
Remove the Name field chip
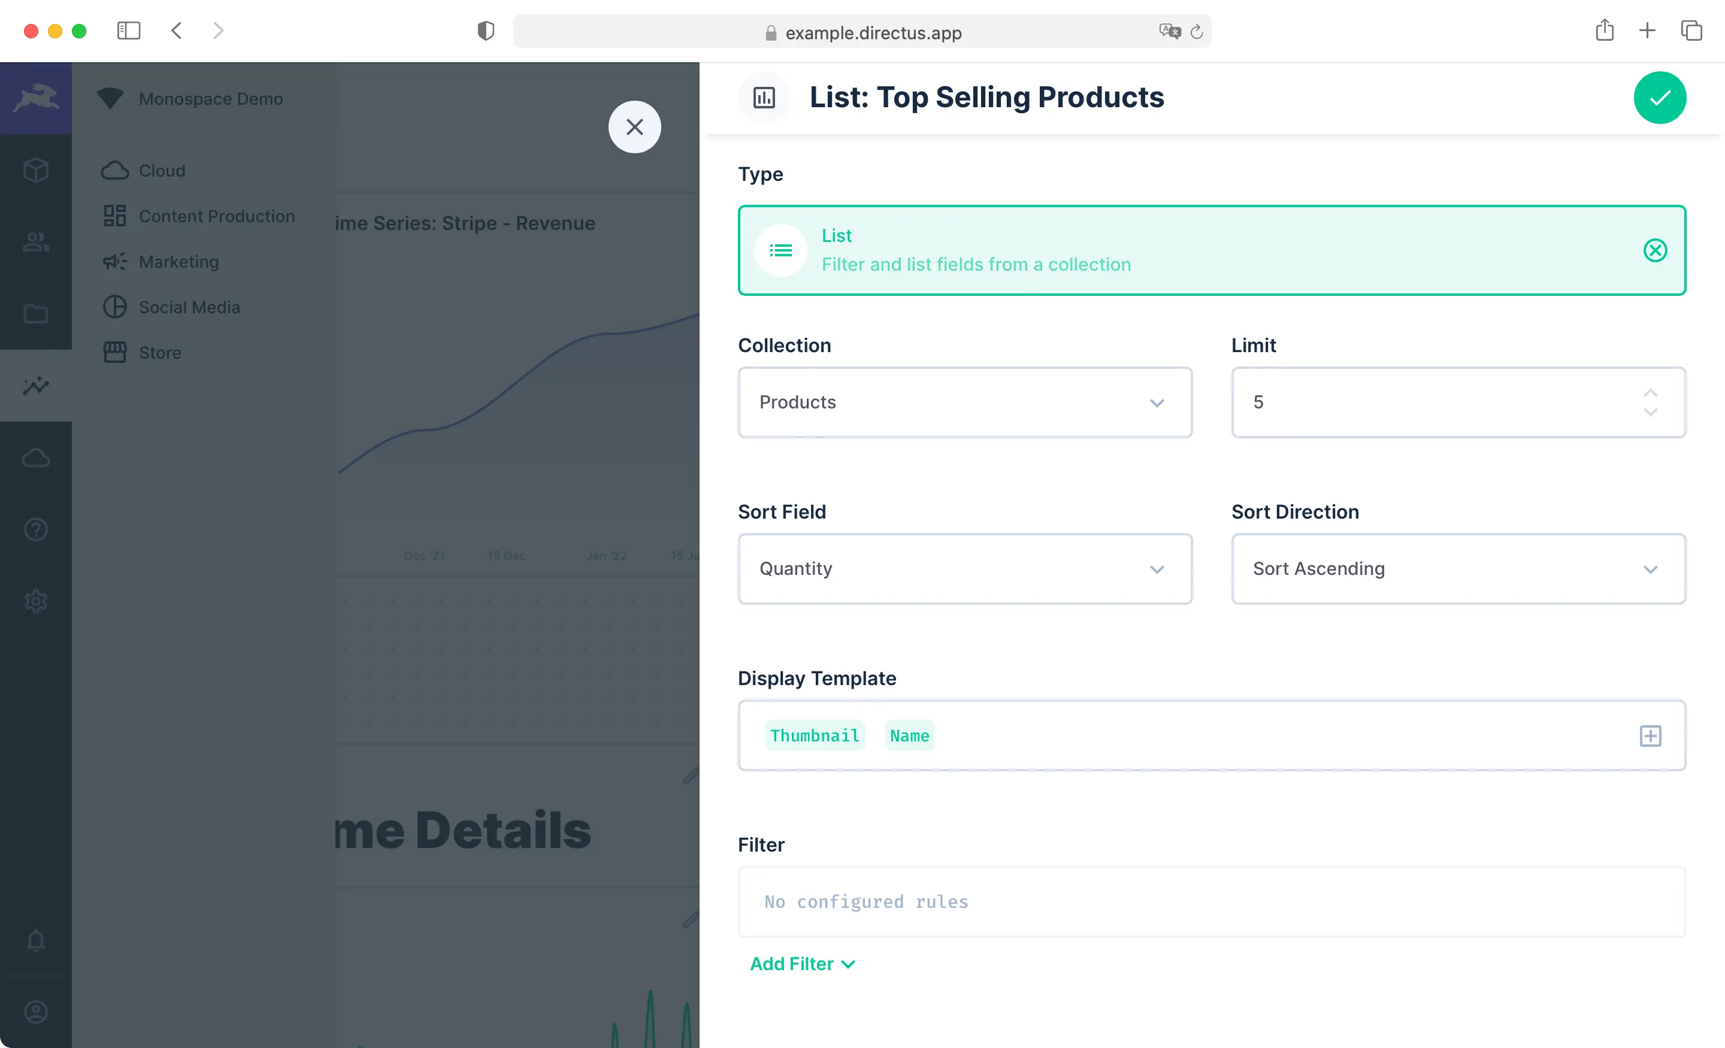click(909, 735)
